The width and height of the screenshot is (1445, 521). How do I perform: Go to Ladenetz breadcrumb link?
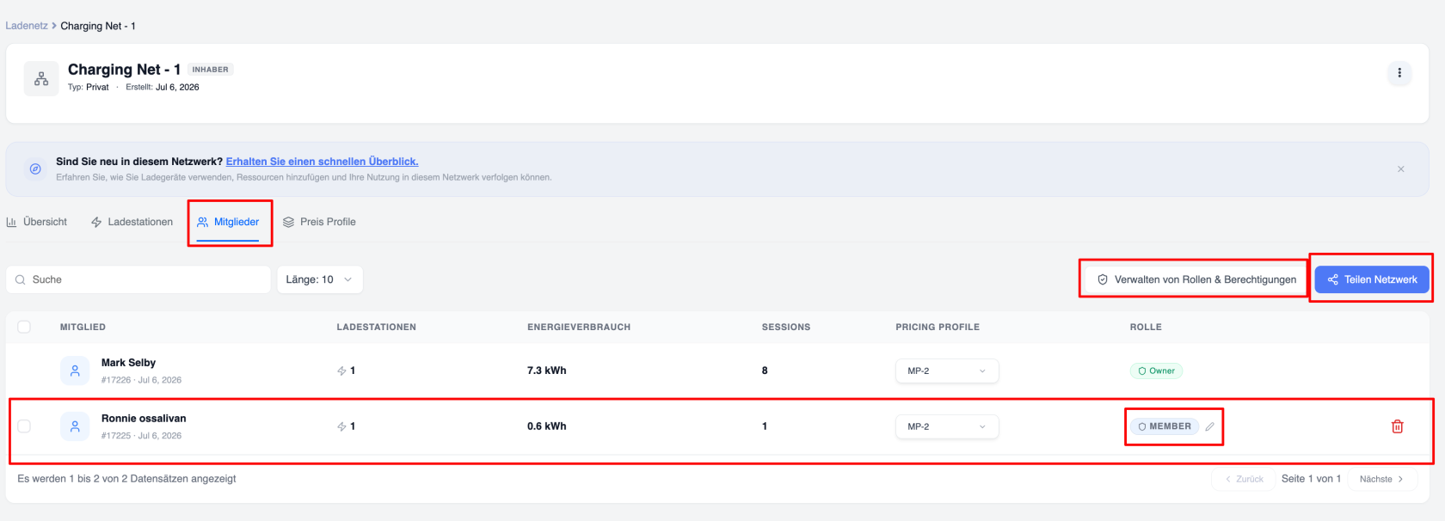pyautogui.click(x=27, y=26)
